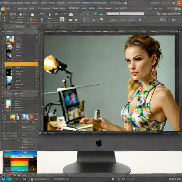Click the camera icon beside the blue text button
Viewport: 182px width, 182px height.
click(x=140, y=20)
